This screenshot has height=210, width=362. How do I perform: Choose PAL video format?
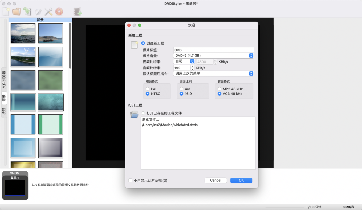148,89
